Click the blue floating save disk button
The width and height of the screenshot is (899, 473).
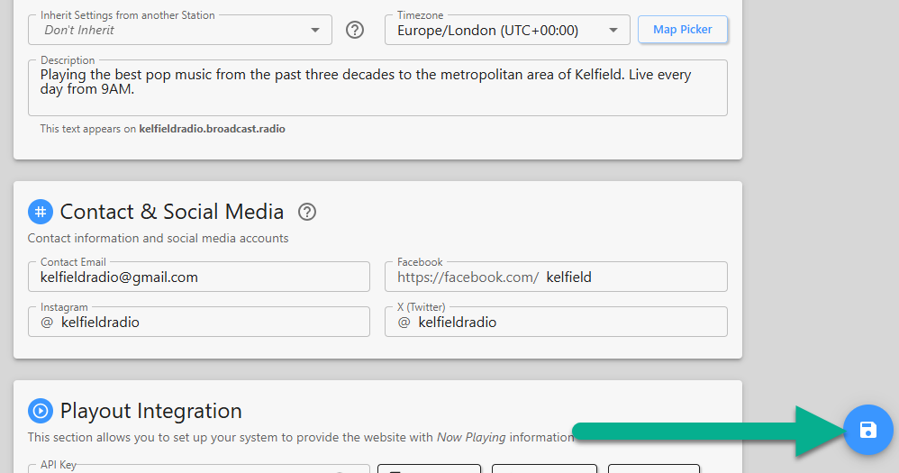868,430
